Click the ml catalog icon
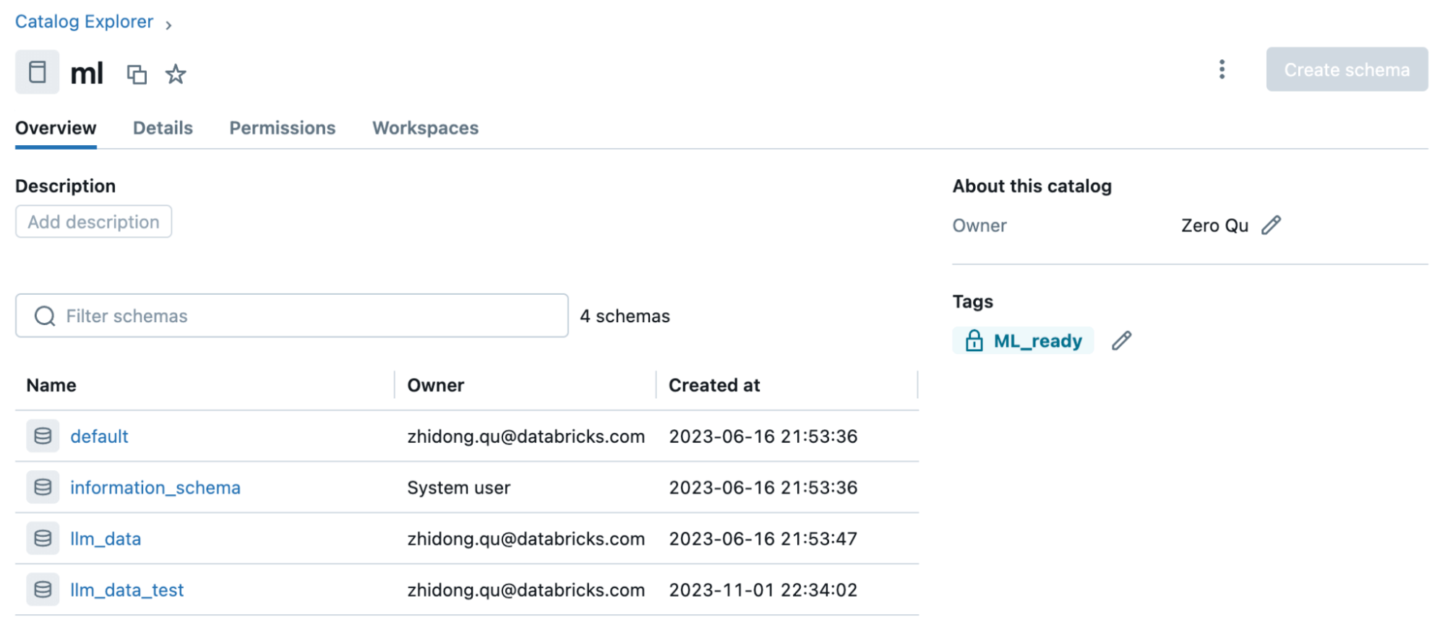 click(38, 72)
